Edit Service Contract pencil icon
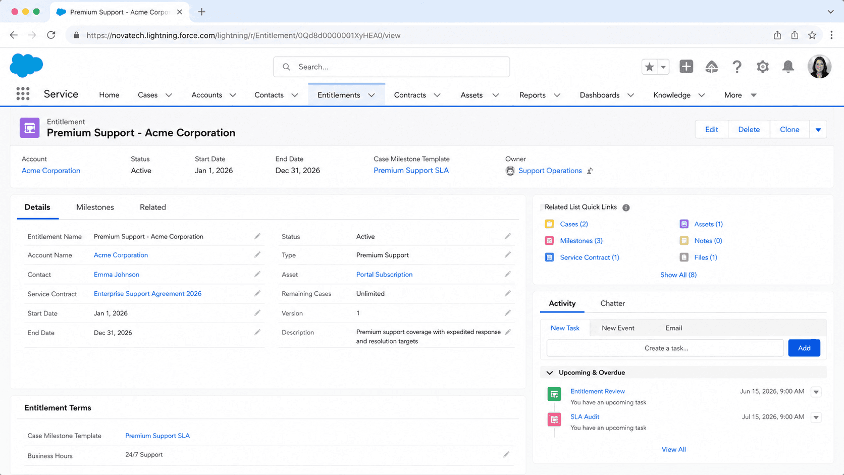Screen dimensions: 844x475 [x=257, y=293]
